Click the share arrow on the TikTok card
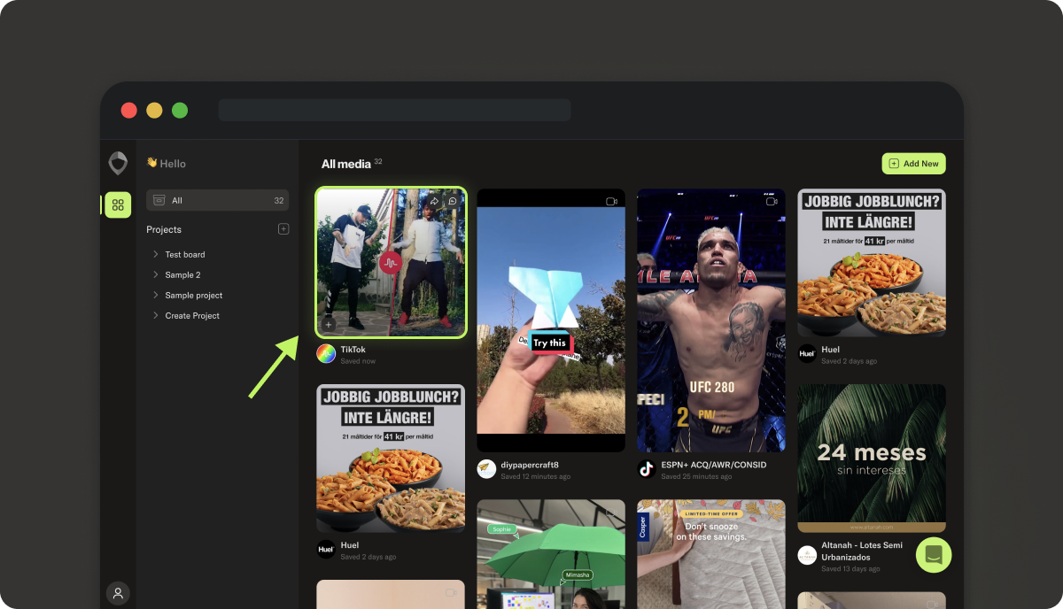 [x=435, y=202]
